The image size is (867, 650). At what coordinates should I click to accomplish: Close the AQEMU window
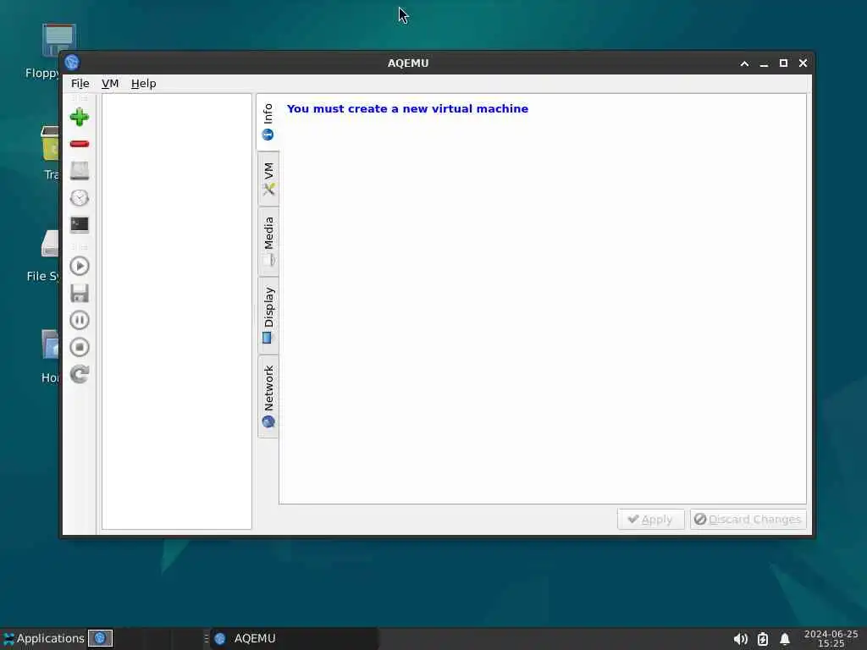(x=803, y=63)
